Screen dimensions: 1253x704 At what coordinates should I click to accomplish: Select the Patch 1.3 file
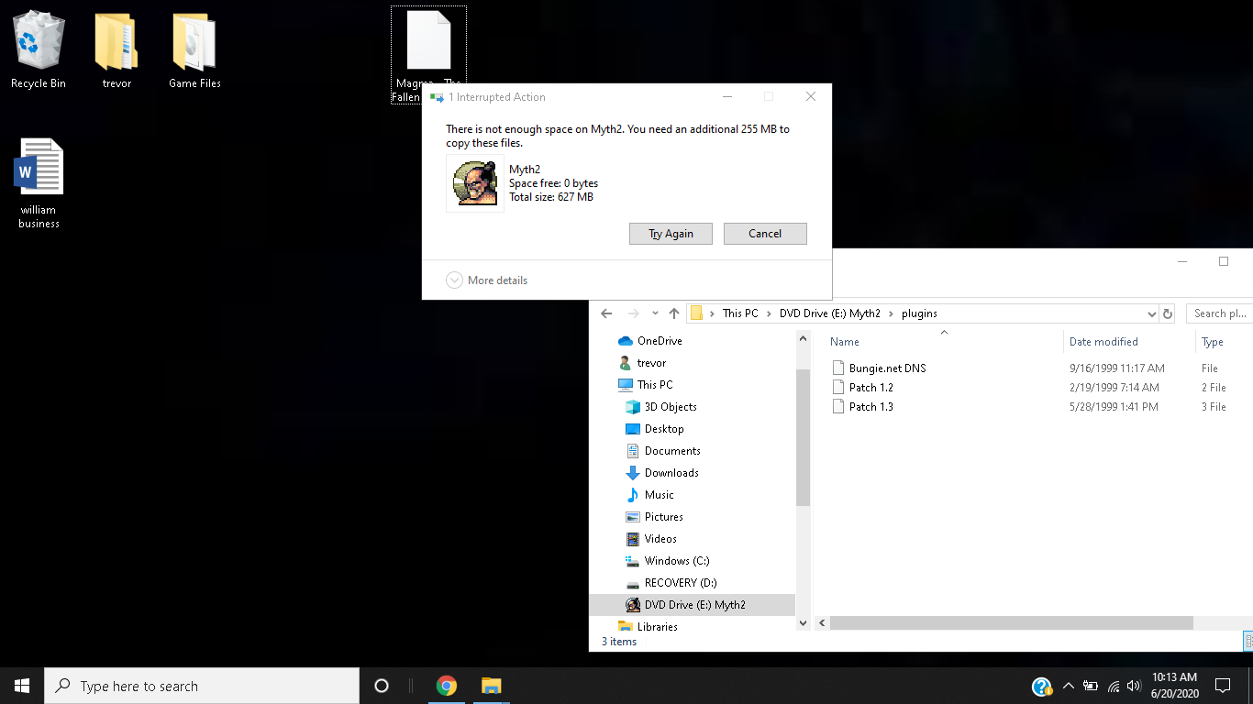(862, 407)
